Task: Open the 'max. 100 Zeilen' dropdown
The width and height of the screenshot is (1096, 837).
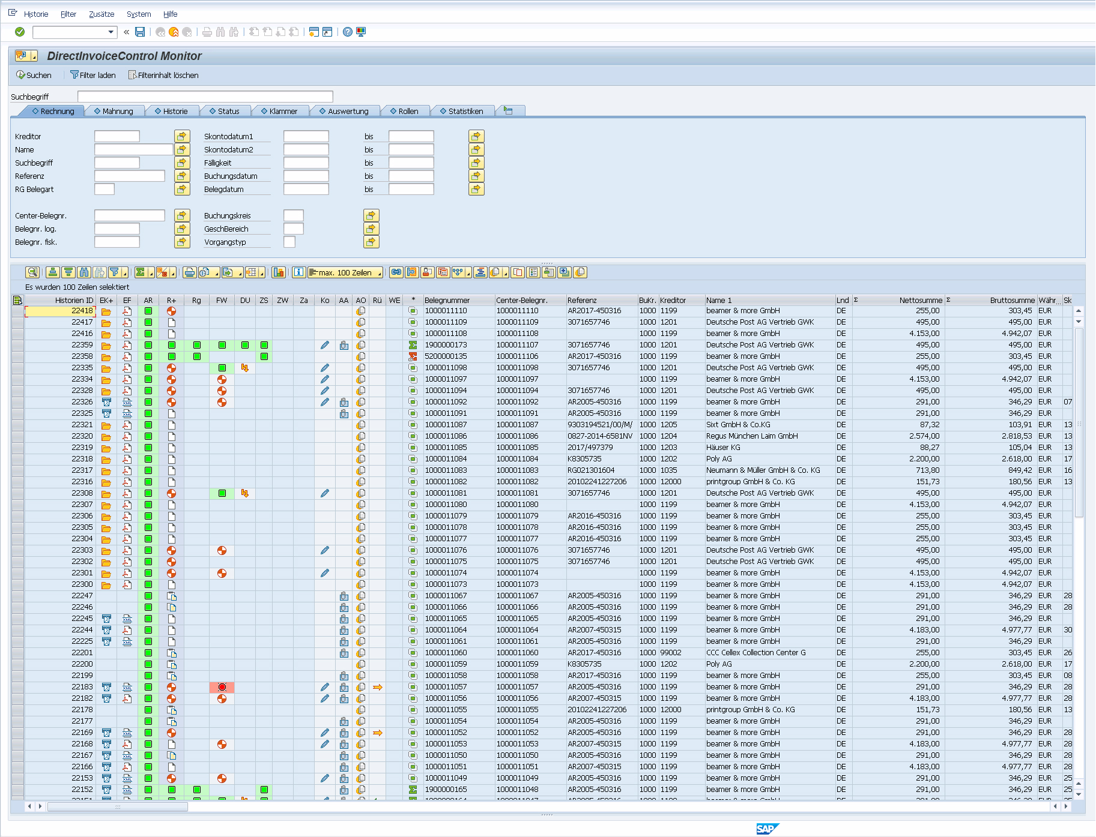Action: coord(345,272)
